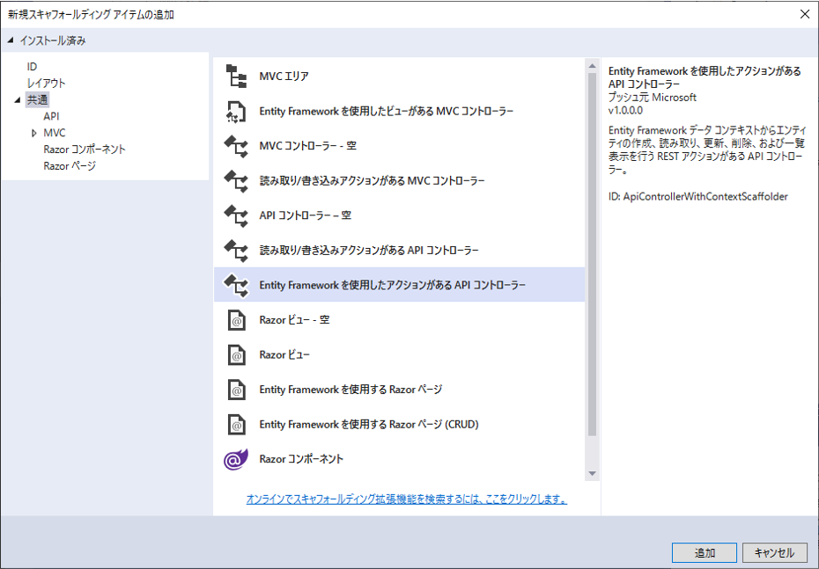Collapse the 共通 tree node arrow
Viewport: 819px width, 569px height.
(18, 100)
